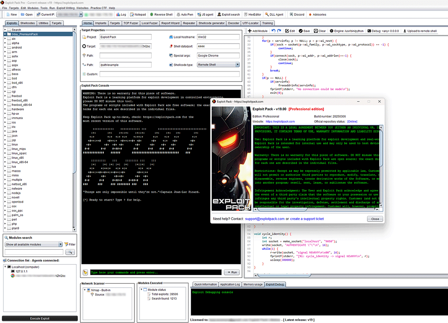
Task: Click the Reverse Shell toolbar icon
Action: point(151,15)
